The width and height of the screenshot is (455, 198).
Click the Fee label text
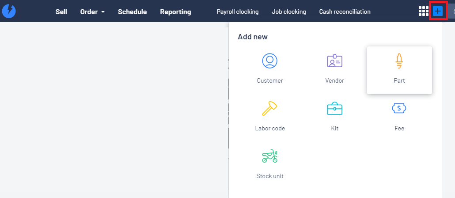[x=399, y=128]
